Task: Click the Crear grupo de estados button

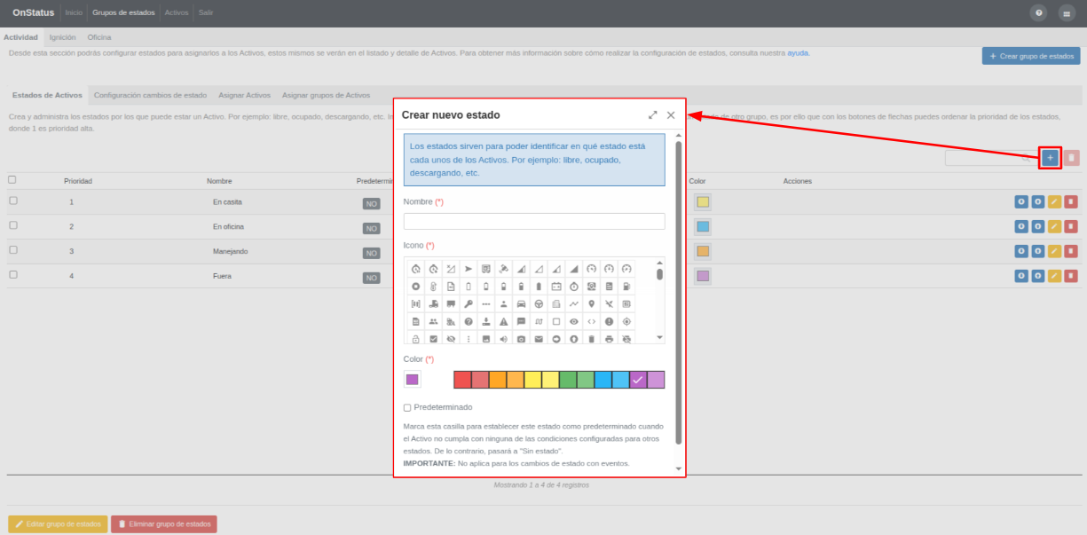Action: [1031, 56]
